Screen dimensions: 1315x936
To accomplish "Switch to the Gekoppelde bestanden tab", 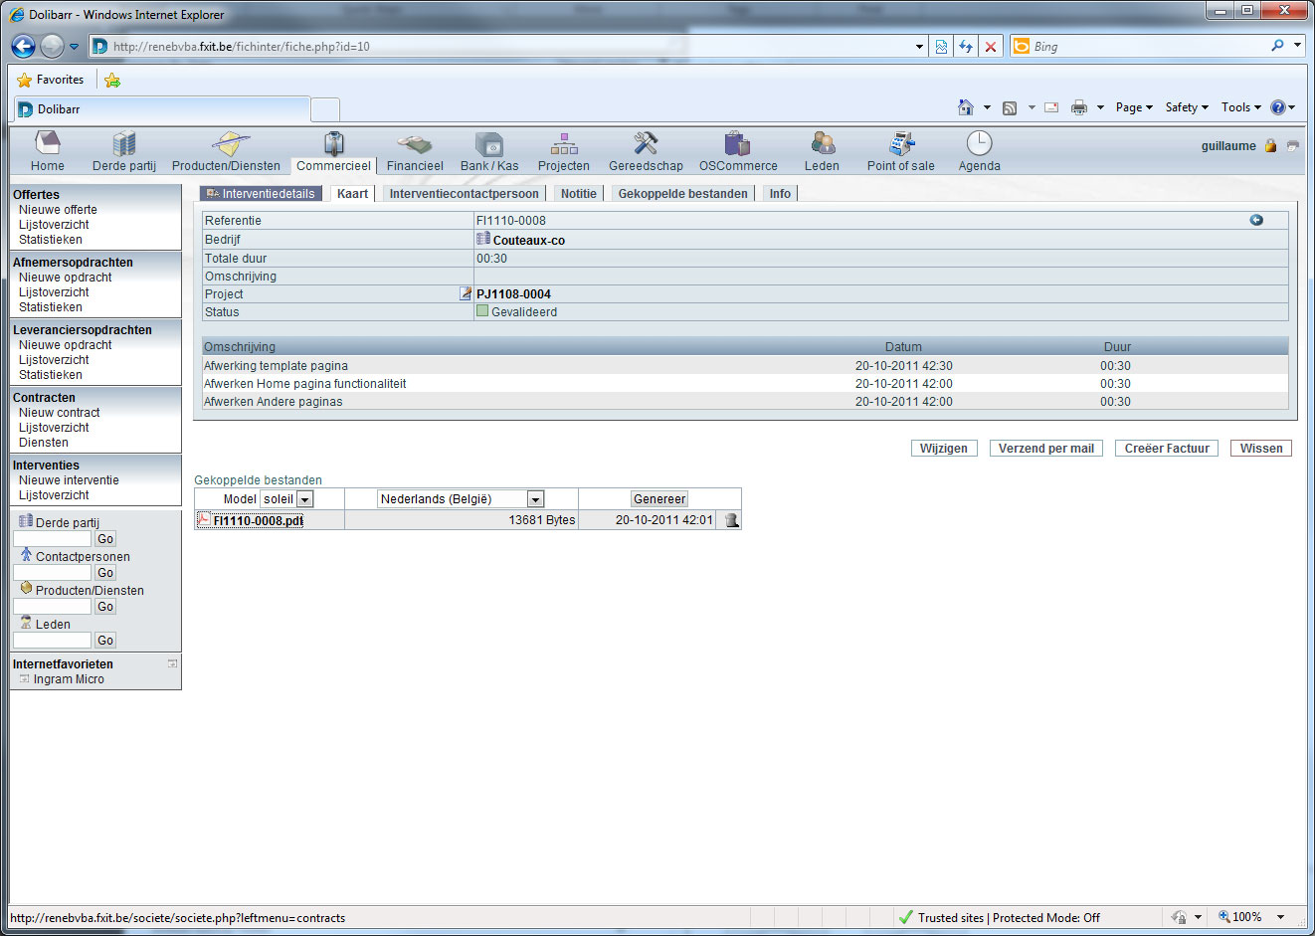I will pos(682,194).
